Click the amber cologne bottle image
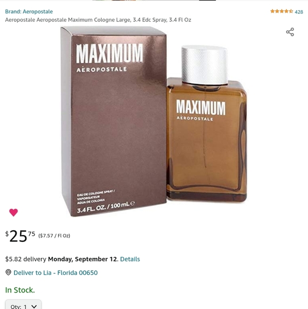The height and width of the screenshot is (309, 308). (x=207, y=124)
